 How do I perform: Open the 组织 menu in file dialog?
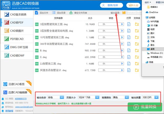(x=148, y=2)
